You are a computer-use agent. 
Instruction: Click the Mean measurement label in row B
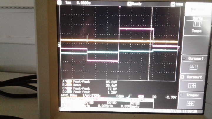[77, 85]
